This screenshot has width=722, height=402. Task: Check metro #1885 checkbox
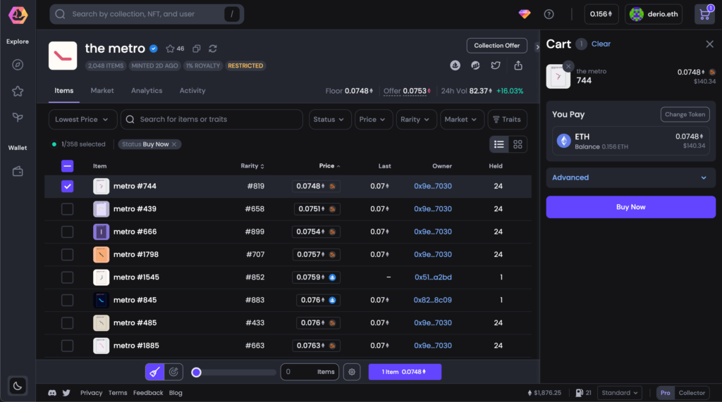[67, 346]
